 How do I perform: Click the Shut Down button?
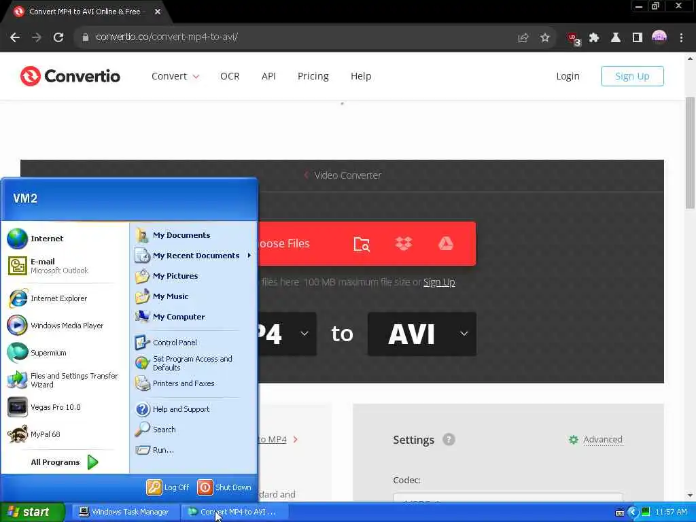(224, 487)
